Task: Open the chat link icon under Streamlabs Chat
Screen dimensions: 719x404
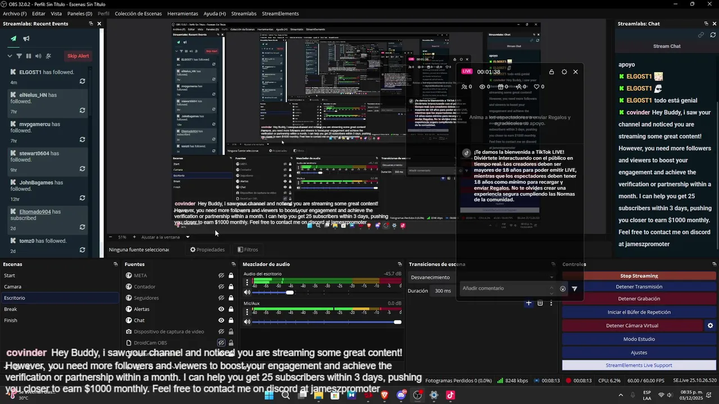Action: pos(701,35)
